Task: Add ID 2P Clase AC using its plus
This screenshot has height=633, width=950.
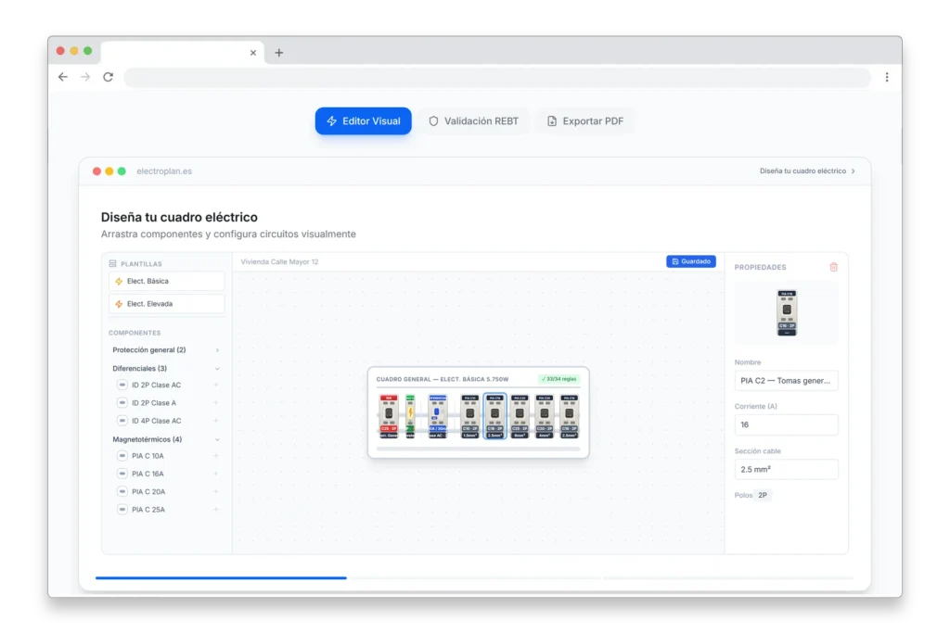Action: pyautogui.click(x=215, y=385)
